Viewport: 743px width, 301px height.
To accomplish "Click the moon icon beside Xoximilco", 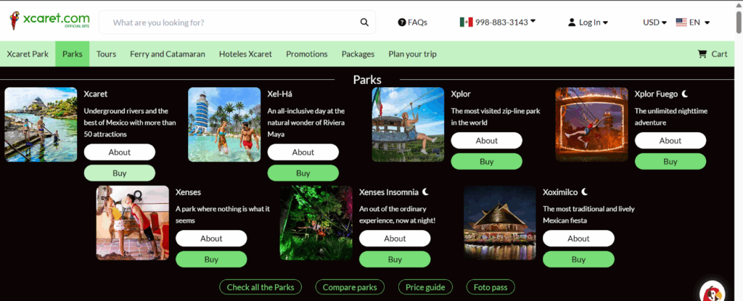I will pos(585,192).
